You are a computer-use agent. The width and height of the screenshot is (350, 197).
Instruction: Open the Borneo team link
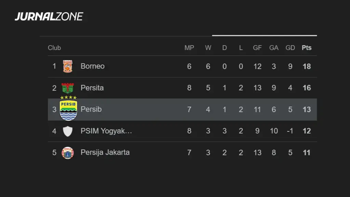(93, 66)
